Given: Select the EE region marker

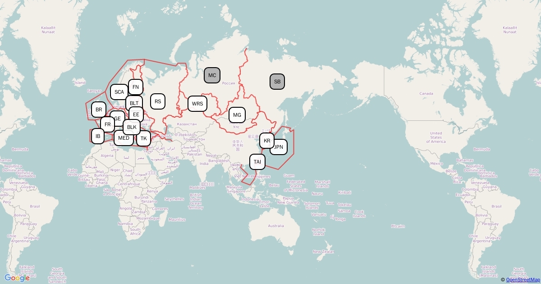Looking at the screenshot, I should coord(136,115).
